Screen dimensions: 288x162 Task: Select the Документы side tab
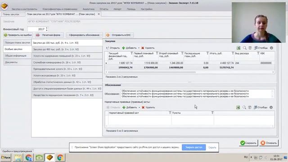click(x=18, y=62)
